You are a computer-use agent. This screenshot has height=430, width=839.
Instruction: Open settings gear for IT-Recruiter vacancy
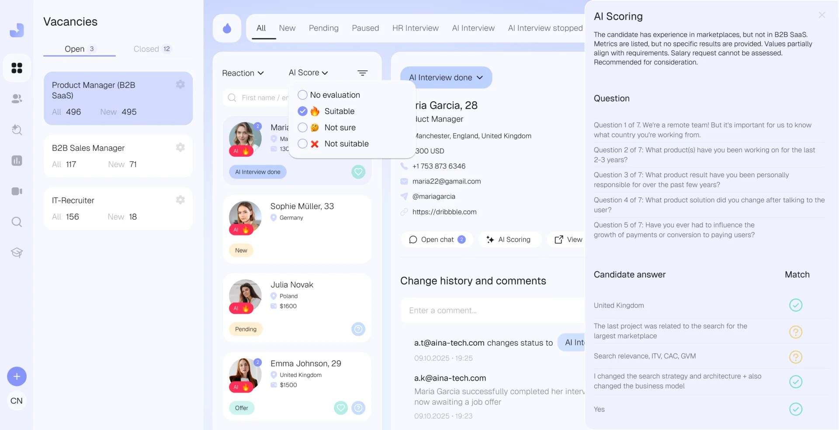(180, 200)
